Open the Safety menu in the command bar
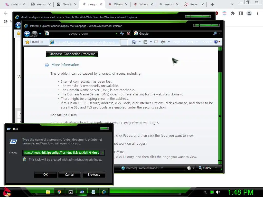 (191, 42)
